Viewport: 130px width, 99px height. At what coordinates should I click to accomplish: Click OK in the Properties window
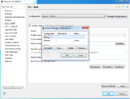click(108, 94)
